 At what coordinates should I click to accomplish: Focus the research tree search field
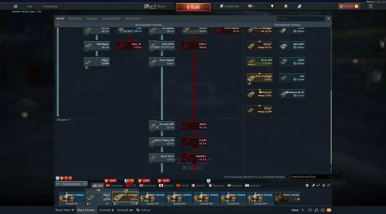coord(301,18)
